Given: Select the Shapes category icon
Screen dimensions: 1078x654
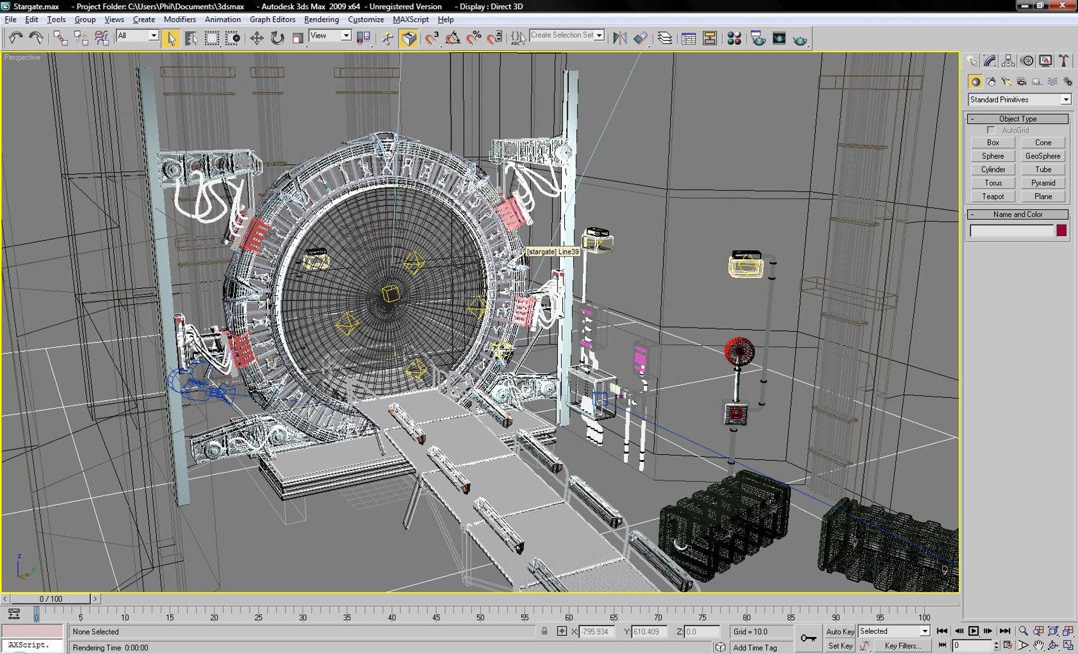Looking at the screenshot, I should 991,82.
